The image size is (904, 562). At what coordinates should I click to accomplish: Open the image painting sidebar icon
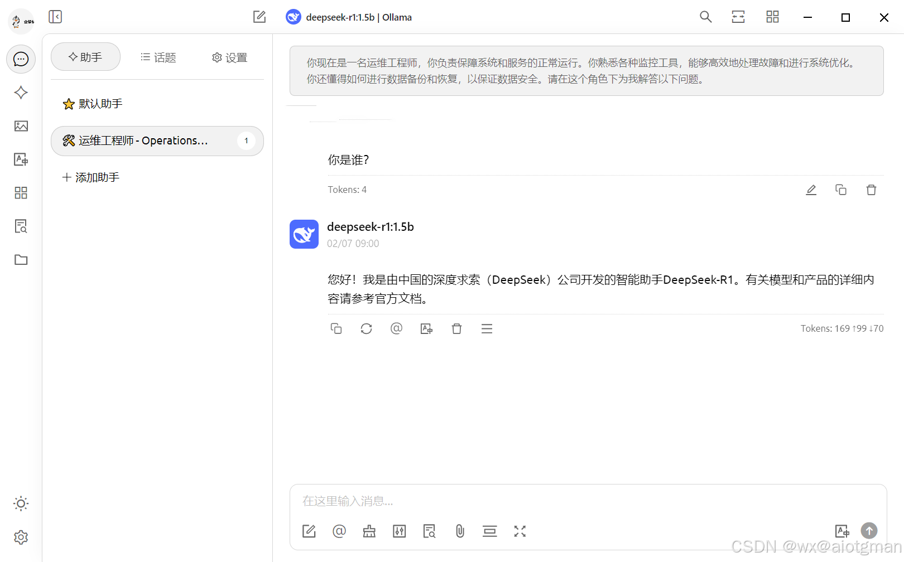(x=21, y=126)
